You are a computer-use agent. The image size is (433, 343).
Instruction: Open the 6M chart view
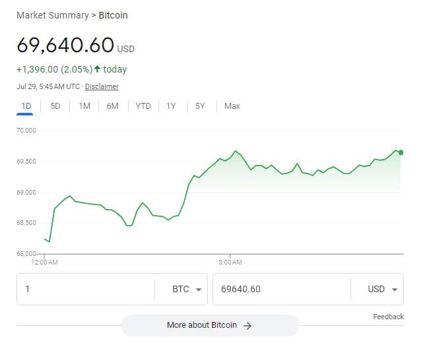pyautogui.click(x=113, y=106)
